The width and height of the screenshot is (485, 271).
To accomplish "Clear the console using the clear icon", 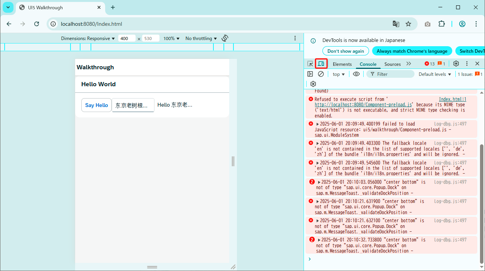I will [x=321, y=74].
